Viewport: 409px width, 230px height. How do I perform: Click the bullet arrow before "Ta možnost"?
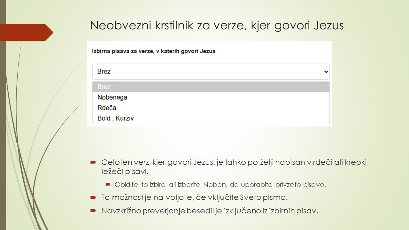click(93, 197)
